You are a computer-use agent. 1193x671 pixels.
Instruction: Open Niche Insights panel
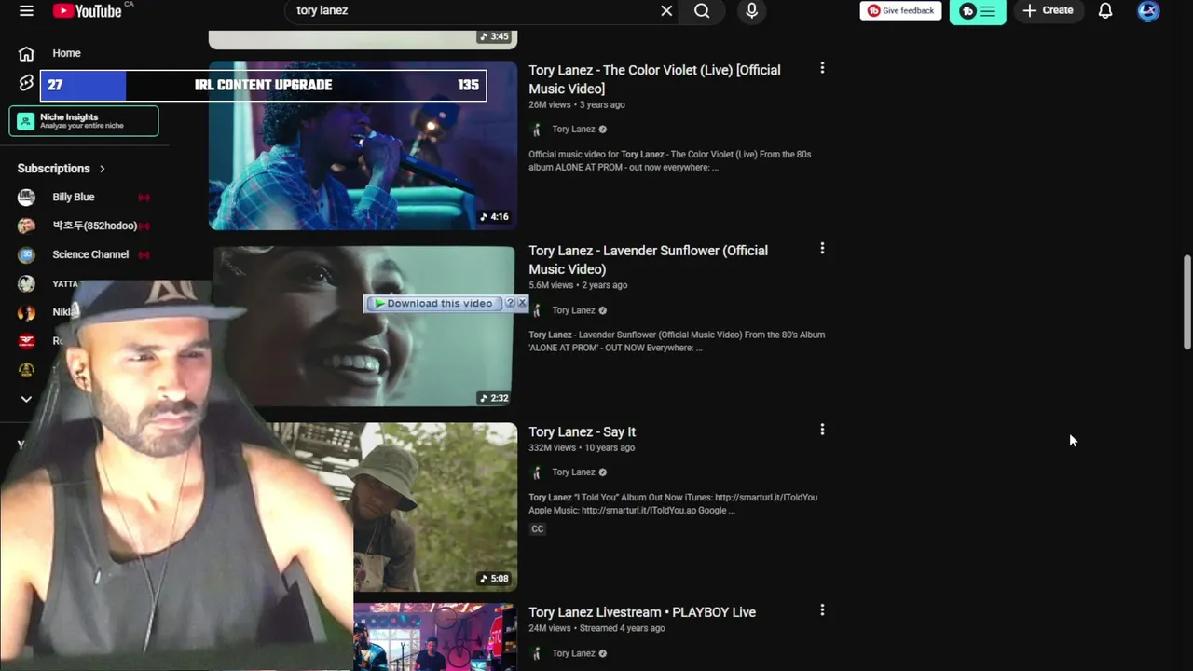[84, 121]
